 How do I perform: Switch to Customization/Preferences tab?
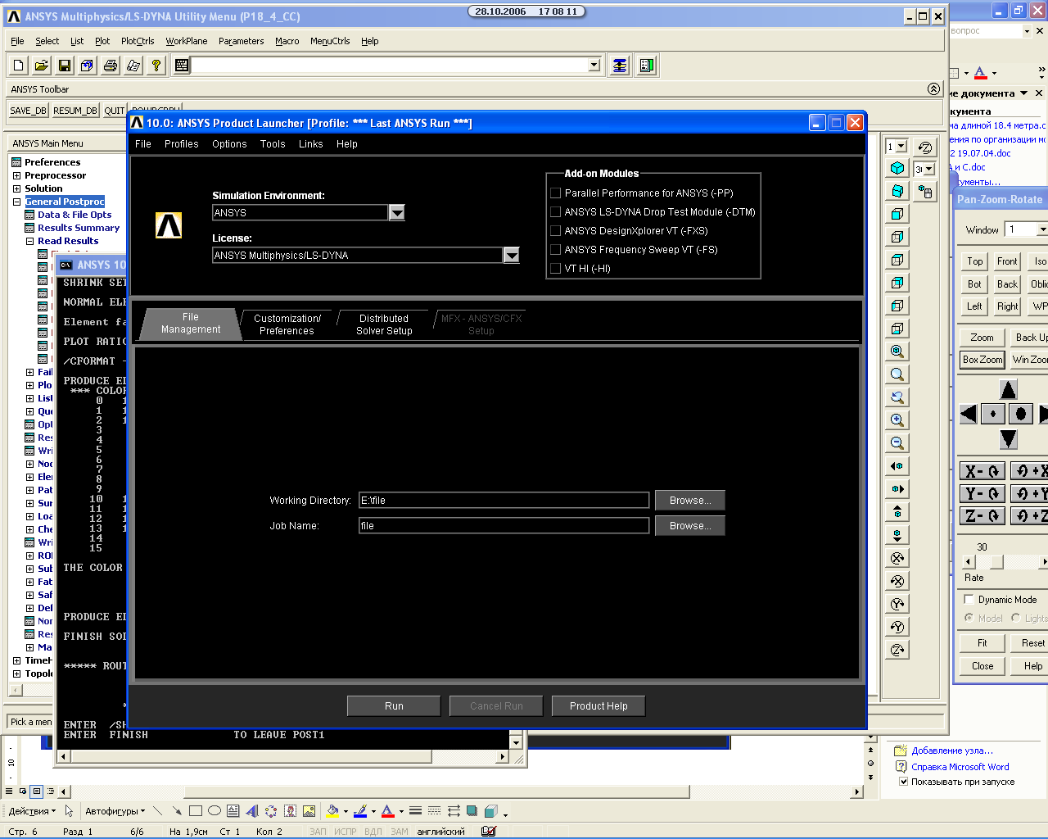(x=287, y=324)
